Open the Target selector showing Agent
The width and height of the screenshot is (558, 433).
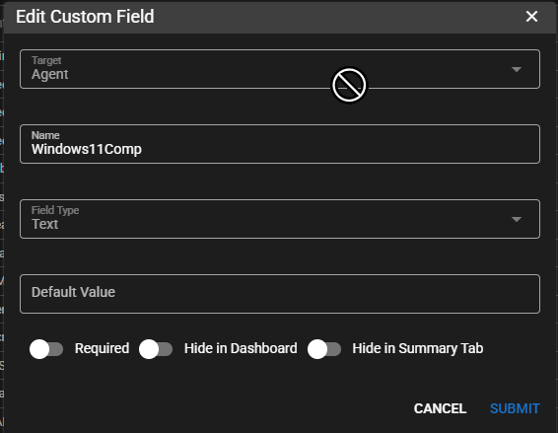pyautogui.click(x=280, y=69)
